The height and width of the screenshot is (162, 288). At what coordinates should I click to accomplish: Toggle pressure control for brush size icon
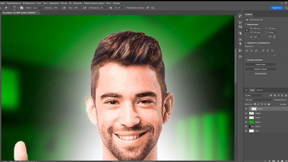148,8
